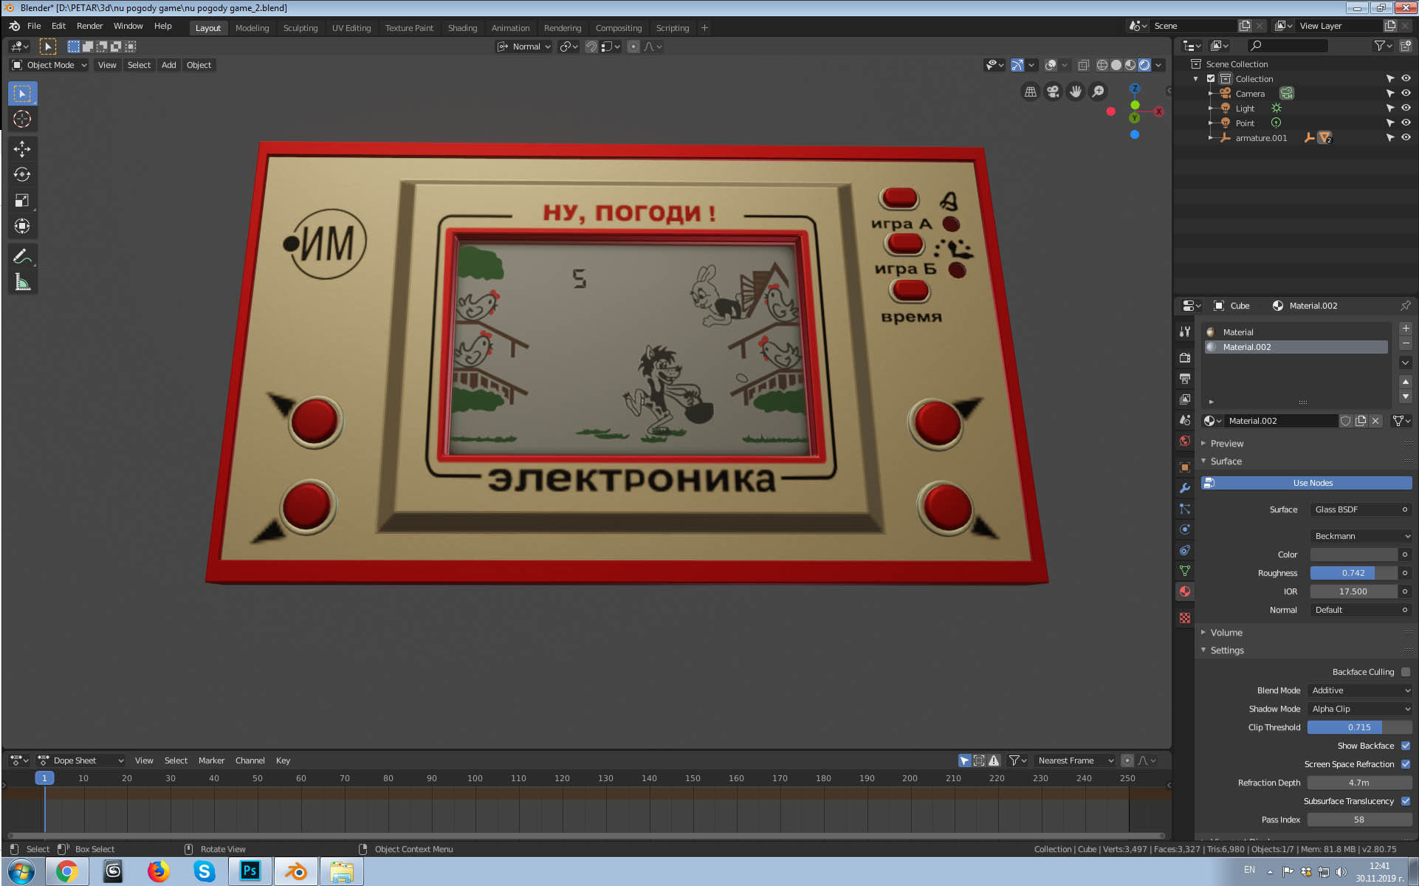Hide Camera in viewport via eye icon
The width and height of the screenshot is (1419, 886).
pos(1406,93)
